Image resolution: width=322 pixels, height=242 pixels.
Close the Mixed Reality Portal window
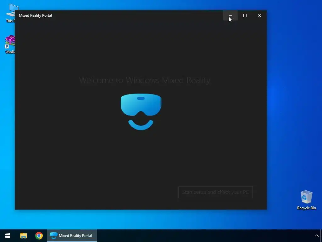(259, 15)
